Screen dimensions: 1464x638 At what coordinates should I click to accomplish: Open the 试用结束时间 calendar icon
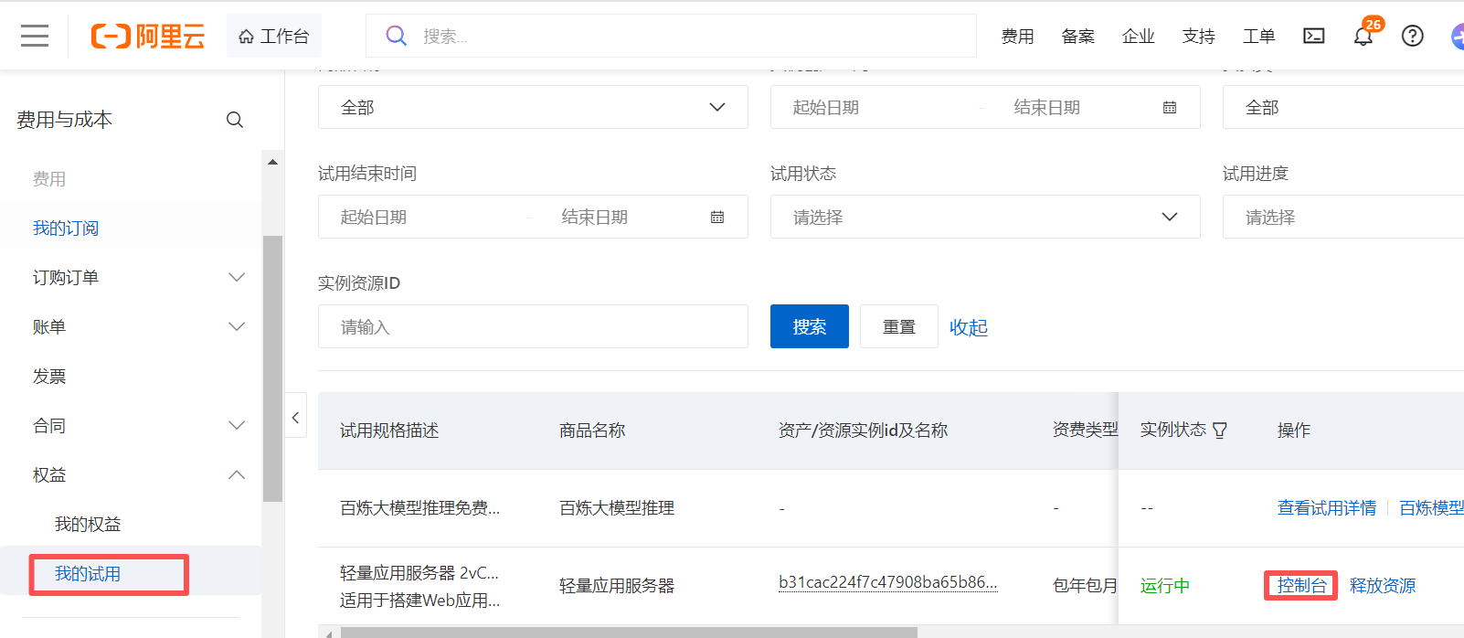[x=717, y=218]
